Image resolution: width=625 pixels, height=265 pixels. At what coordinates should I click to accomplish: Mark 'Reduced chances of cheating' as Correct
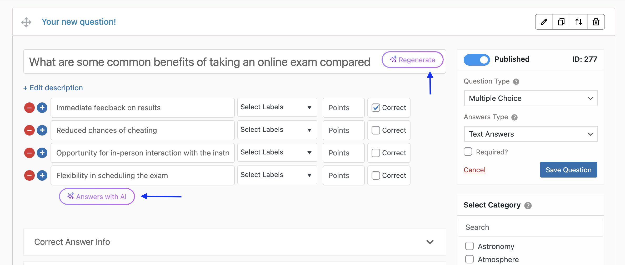tap(376, 130)
